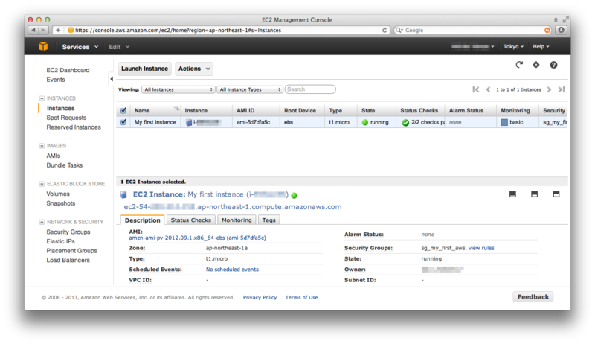Viewport: 595px width, 344px height.
Task: Uncheck the My first instance checkbox
Action: (x=123, y=122)
